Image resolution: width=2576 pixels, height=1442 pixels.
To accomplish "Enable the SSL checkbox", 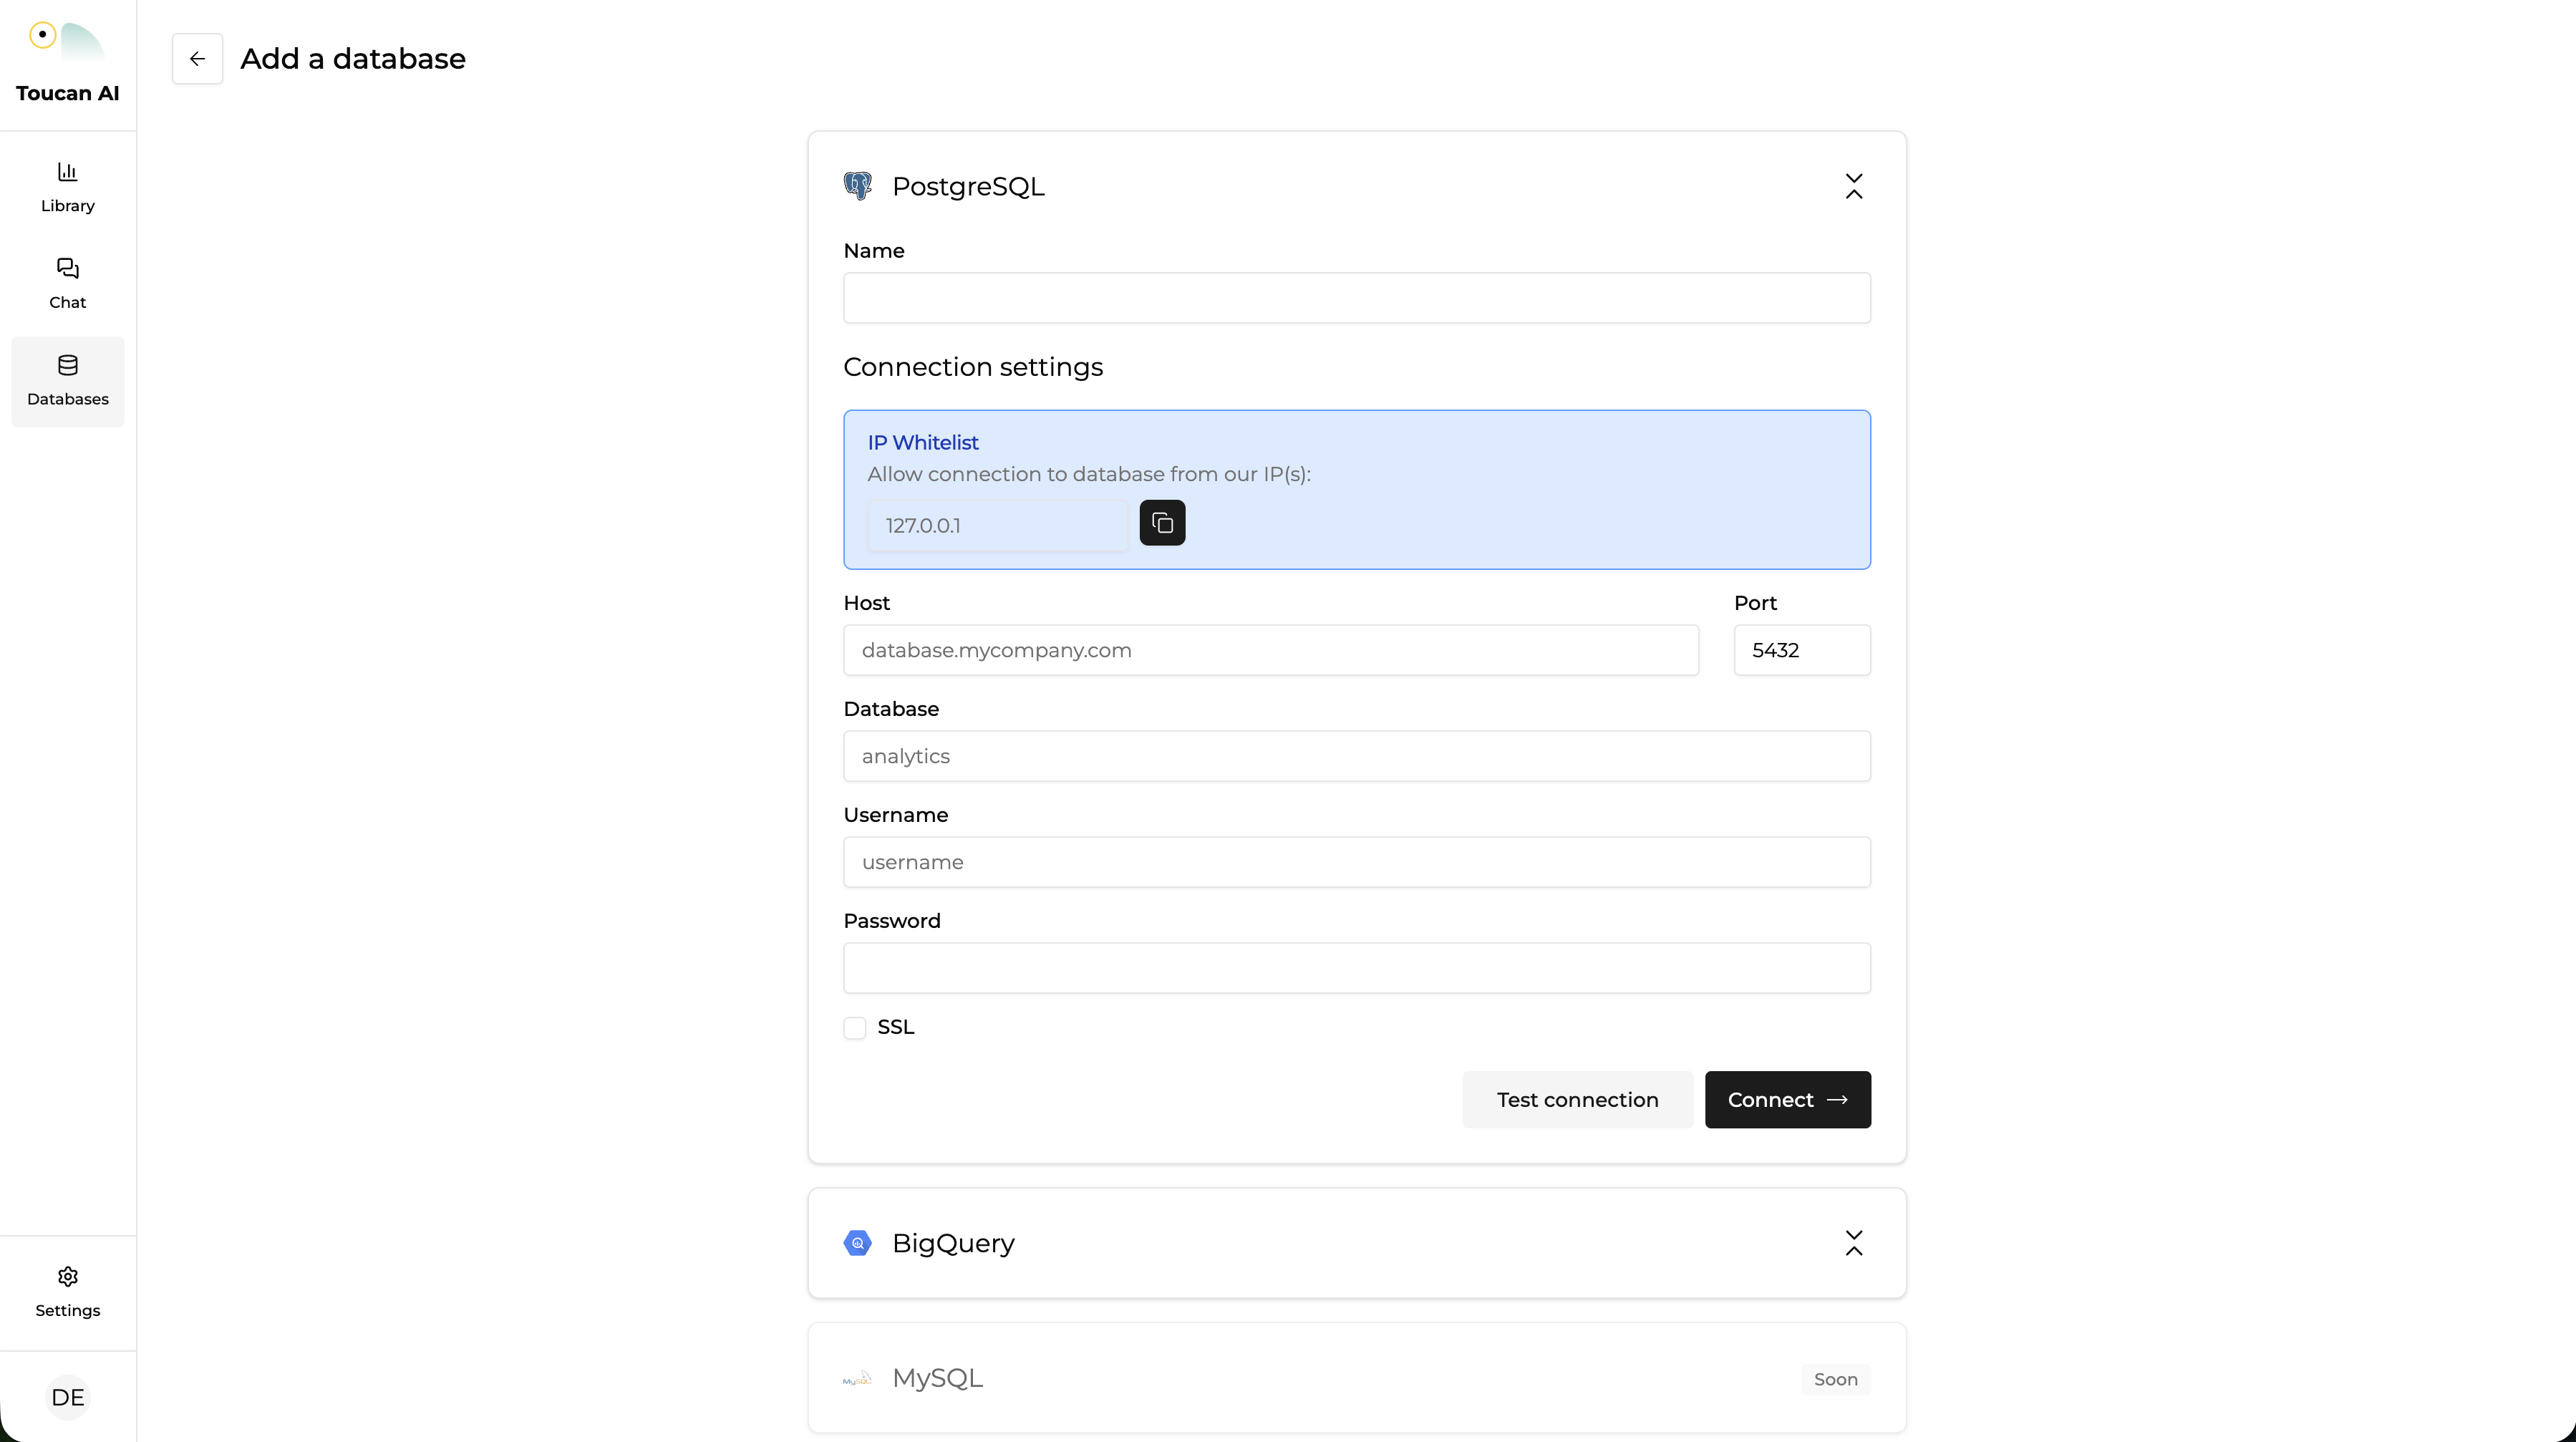I will pos(854,1027).
